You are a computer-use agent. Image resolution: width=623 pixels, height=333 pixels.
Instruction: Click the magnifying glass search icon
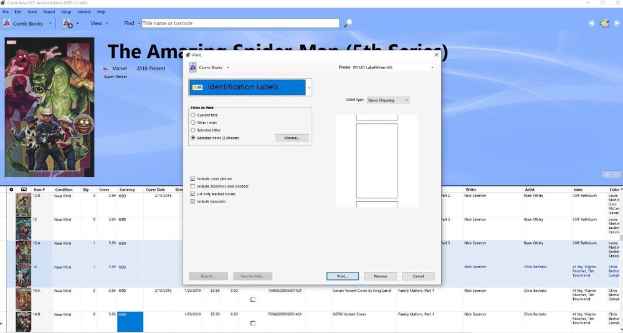[x=348, y=24]
